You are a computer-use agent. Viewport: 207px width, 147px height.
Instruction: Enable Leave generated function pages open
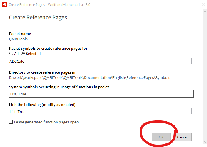tap(11, 122)
